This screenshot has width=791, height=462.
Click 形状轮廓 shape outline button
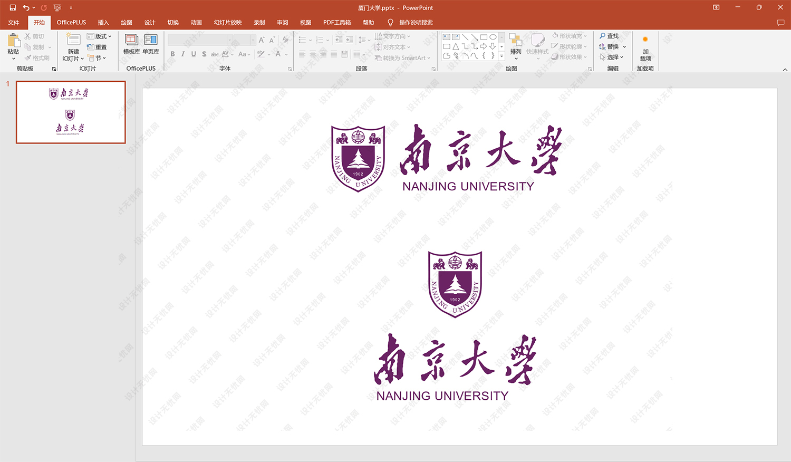click(x=569, y=46)
